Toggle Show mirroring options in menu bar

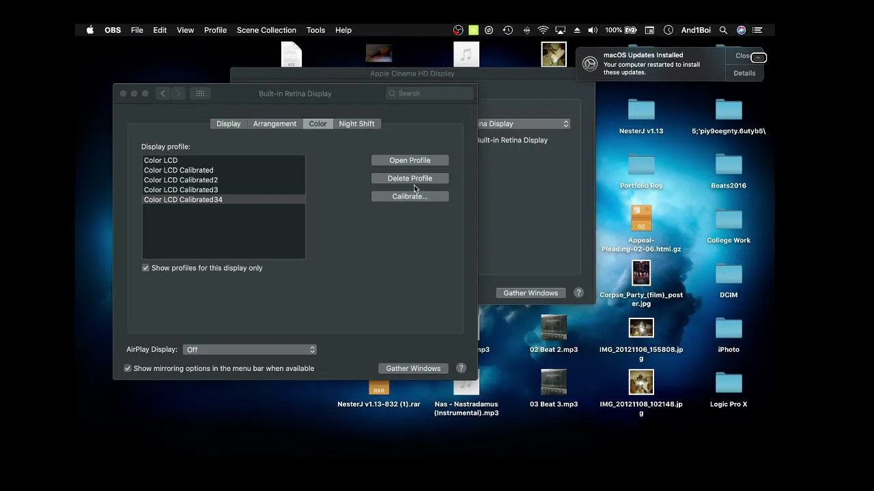coord(127,368)
